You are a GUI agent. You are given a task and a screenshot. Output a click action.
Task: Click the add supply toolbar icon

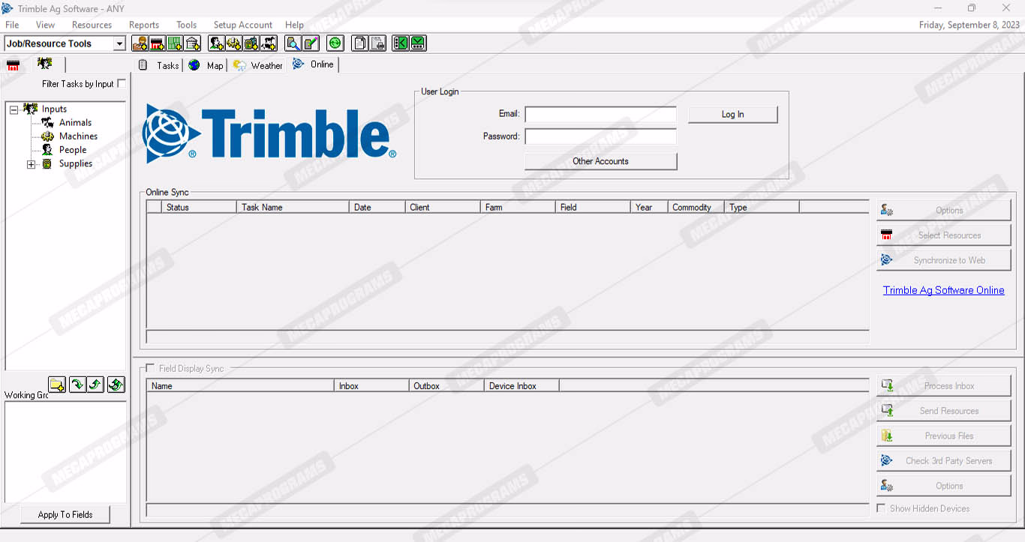click(x=251, y=43)
